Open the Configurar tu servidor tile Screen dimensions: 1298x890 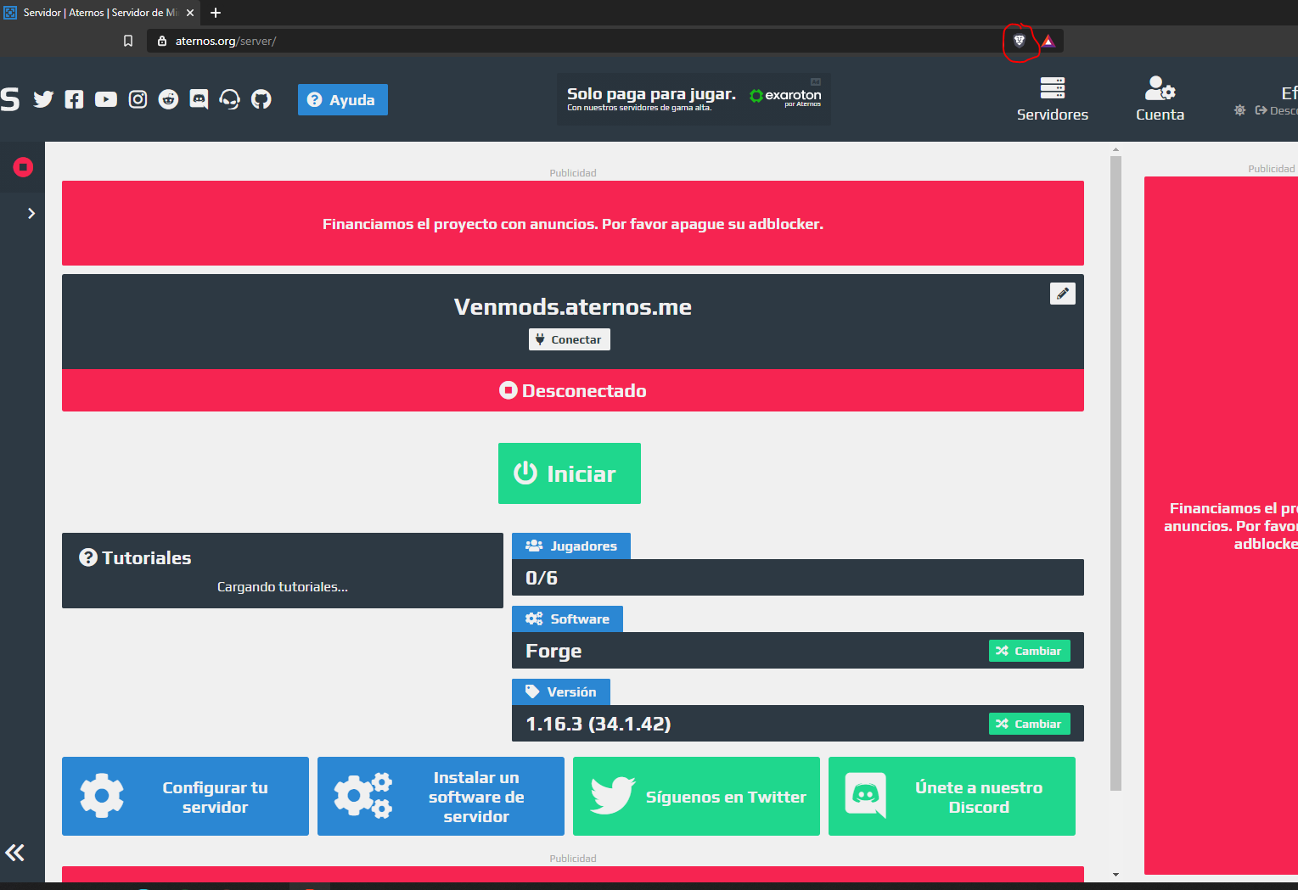[185, 796]
